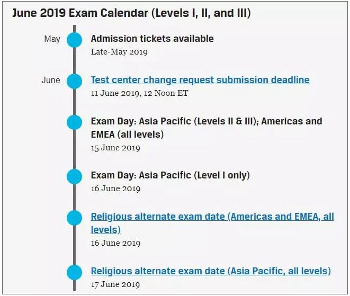Image resolution: width=350 pixels, height=296 pixels.
Task: Click the timeline dot beside test center deadline
Action: tap(75, 81)
